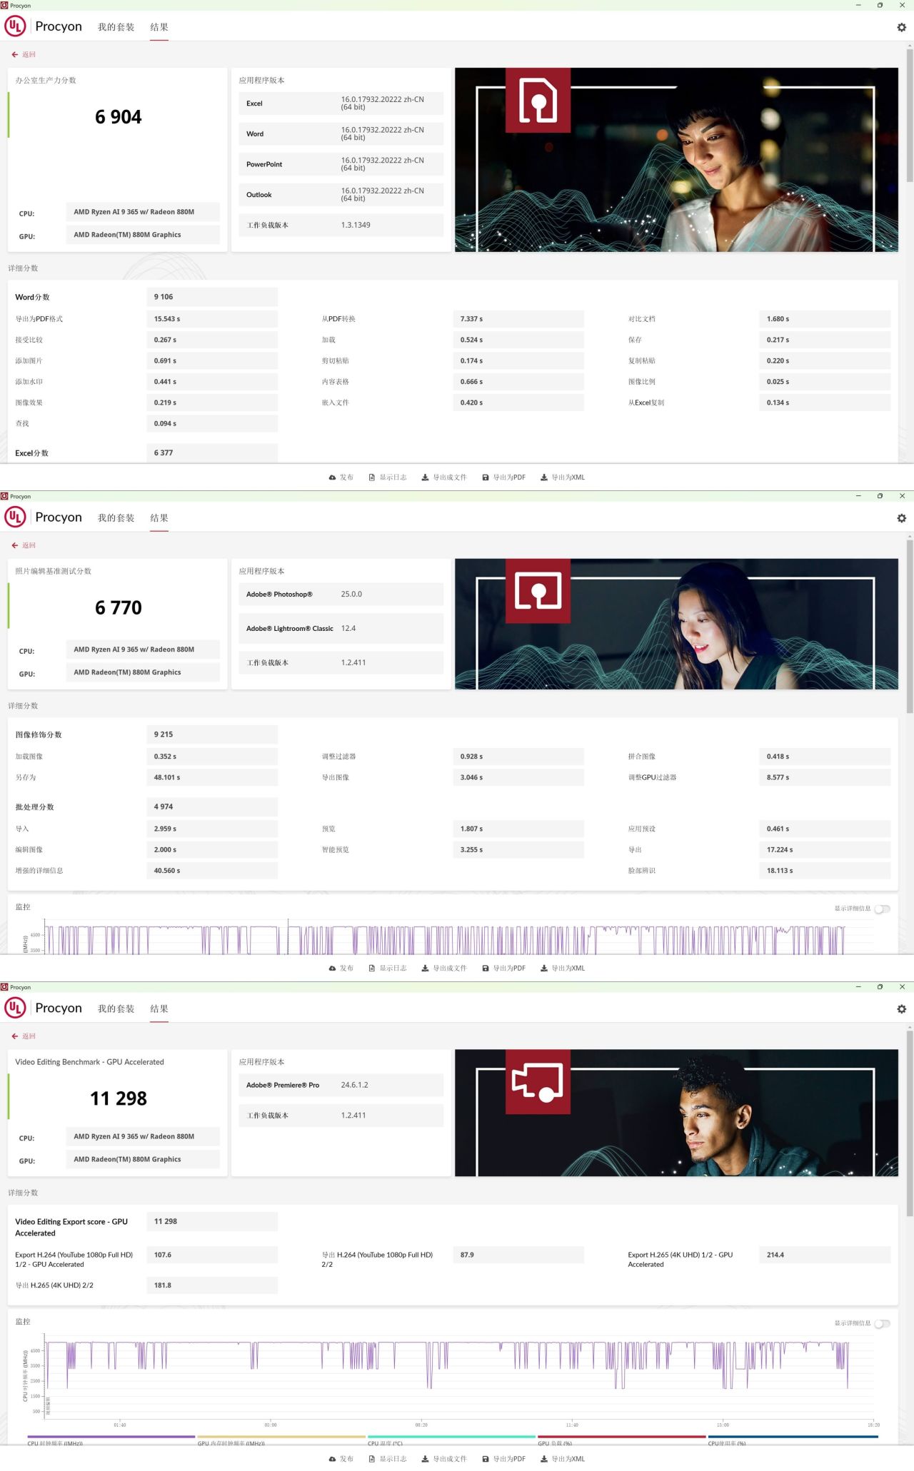914x1471 pixels.
Task: Select 结果 tab in office productivity window
Action: [x=159, y=27]
